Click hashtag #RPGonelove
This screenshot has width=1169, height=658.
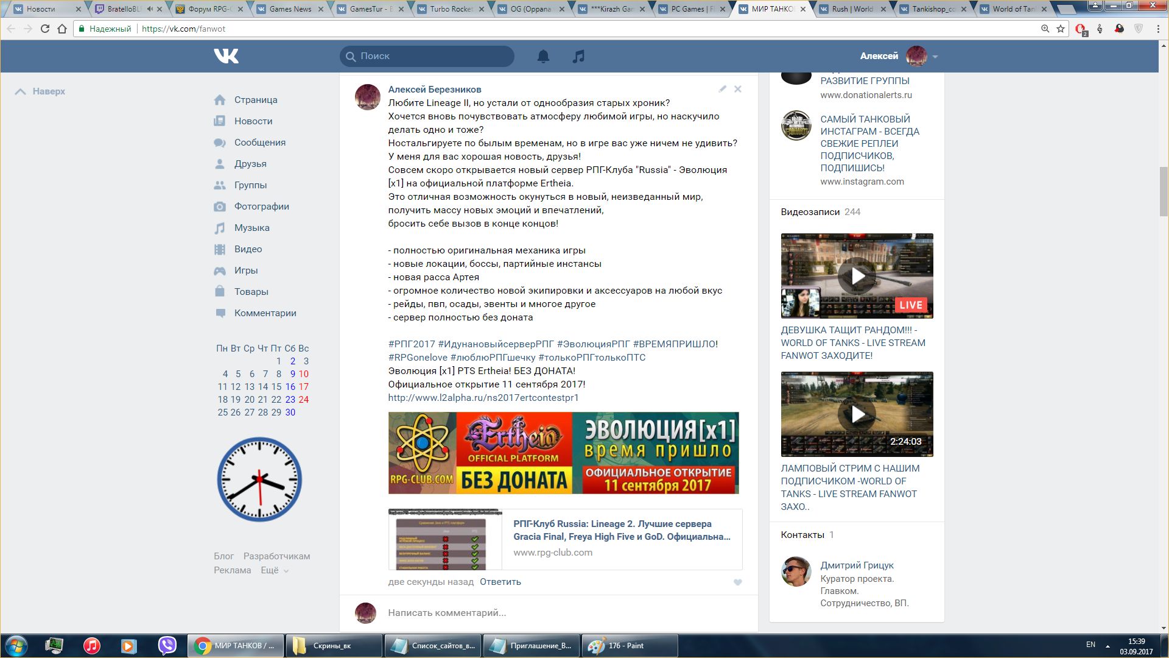coord(418,358)
